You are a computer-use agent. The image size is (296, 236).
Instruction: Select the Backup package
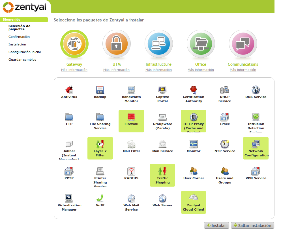100,94
